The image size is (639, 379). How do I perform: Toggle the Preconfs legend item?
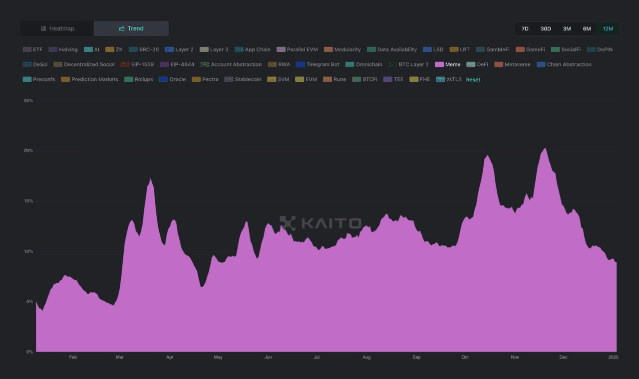pyautogui.click(x=39, y=79)
